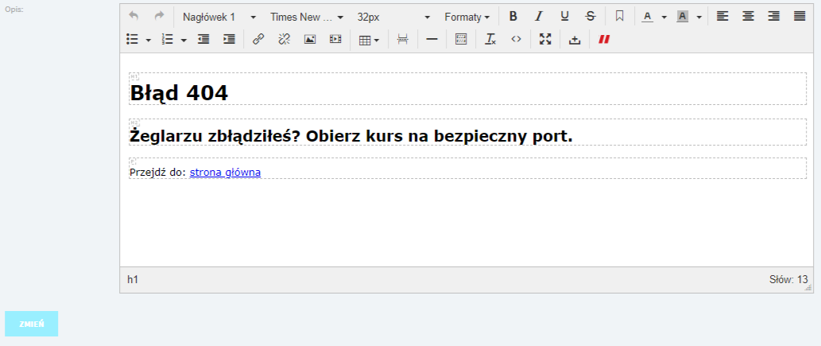The width and height of the screenshot is (821, 346).
Task: Toggle underline formatting
Action: (564, 16)
